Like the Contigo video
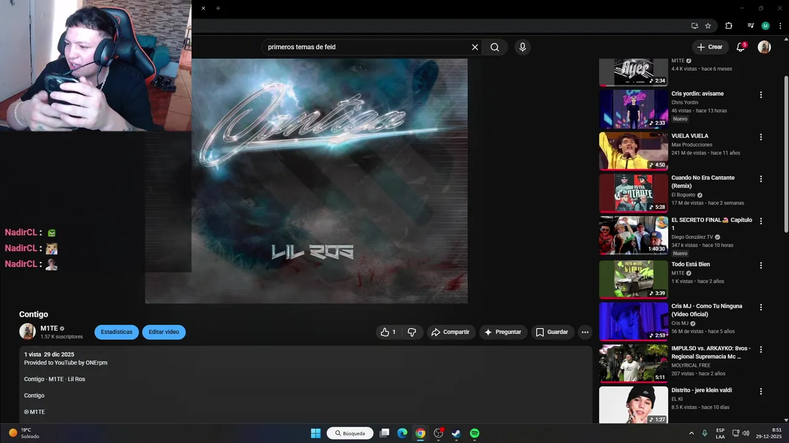 click(x=388, y=332)
